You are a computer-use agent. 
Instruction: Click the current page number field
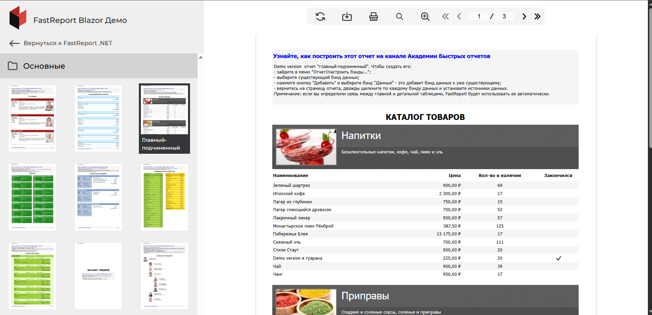pyautogui.click(x=479, y=16)
